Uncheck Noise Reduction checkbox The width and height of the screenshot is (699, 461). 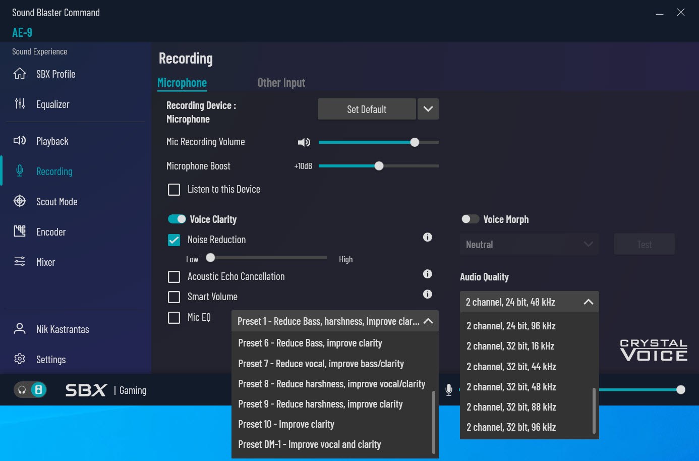(174, 240)
